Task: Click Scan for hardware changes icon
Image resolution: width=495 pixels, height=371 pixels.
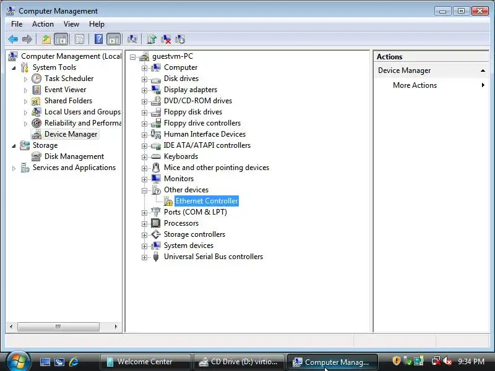Action: [x=132, y=39]
